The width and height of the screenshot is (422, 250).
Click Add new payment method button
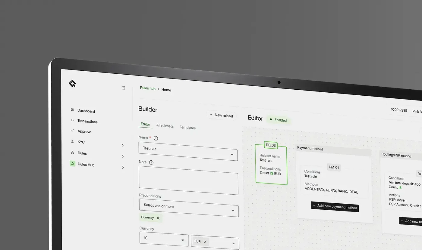(x=335, y=207)
